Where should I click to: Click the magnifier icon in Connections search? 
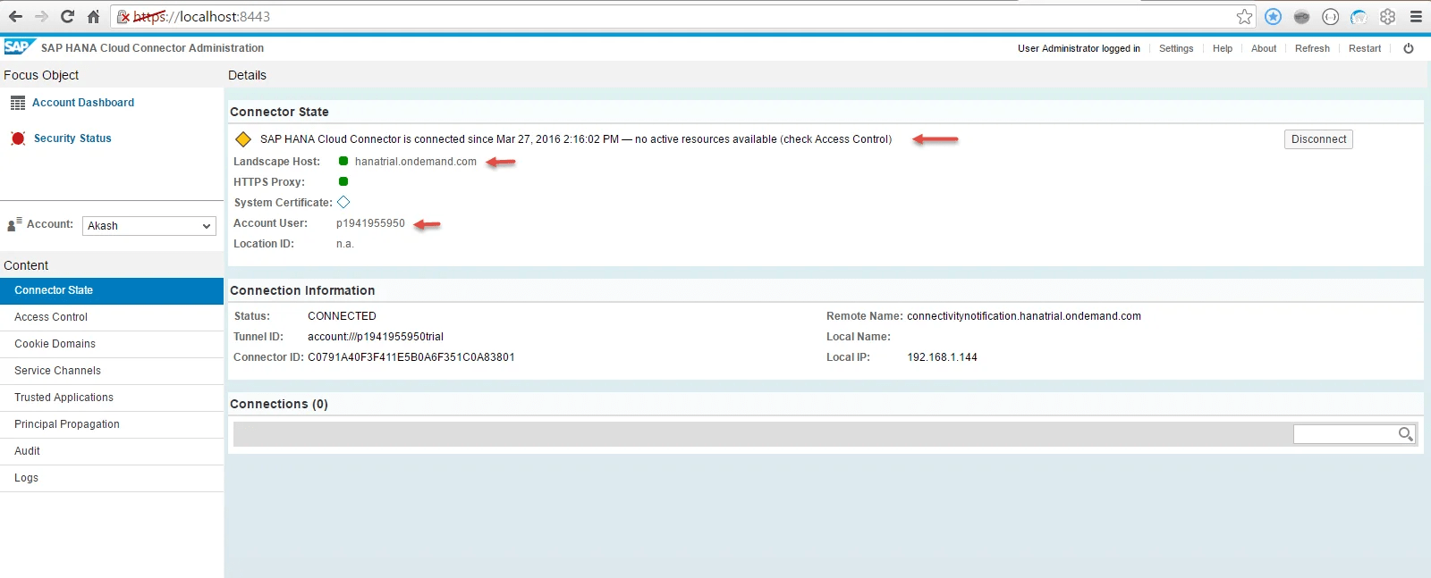tap(1406, 434)
